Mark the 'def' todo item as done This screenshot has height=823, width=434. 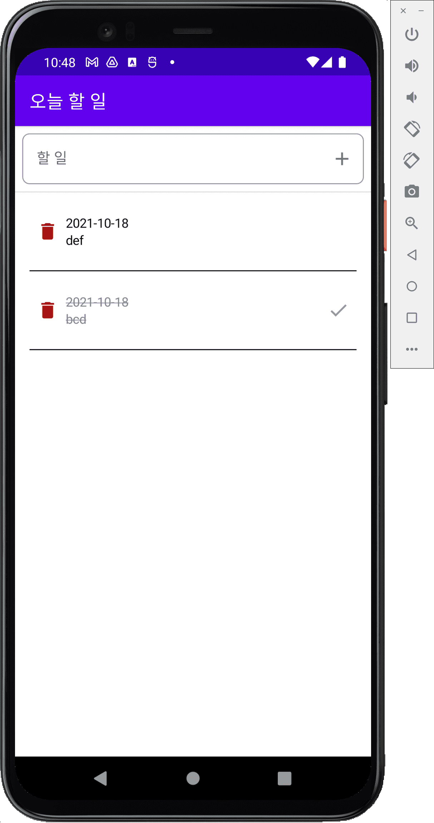(193, 232)
